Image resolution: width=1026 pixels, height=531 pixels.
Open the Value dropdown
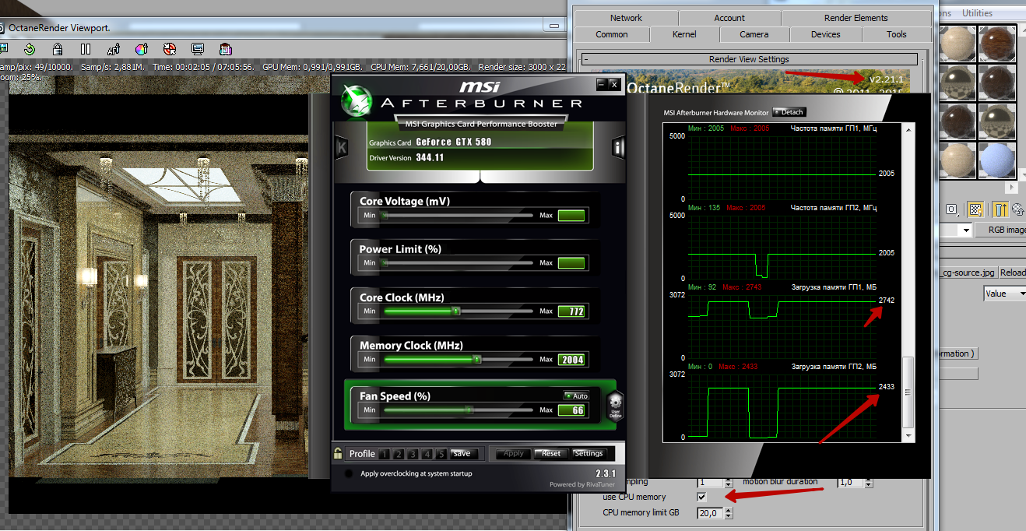click(x=1004, y=294)
